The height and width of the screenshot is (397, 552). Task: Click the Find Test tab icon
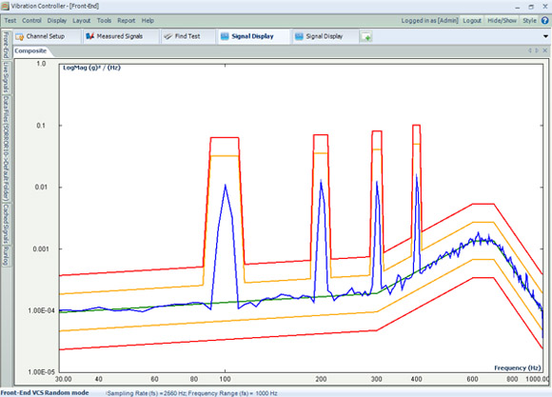168,36
